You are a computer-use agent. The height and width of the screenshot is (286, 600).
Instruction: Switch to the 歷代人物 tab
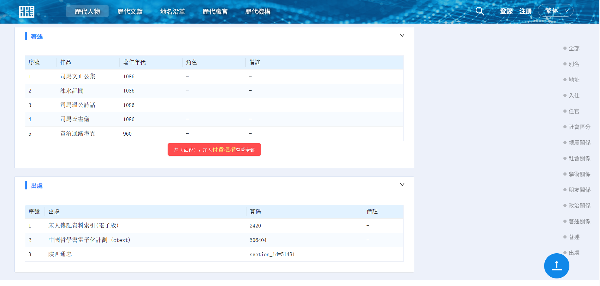click(x=87, y=12)
